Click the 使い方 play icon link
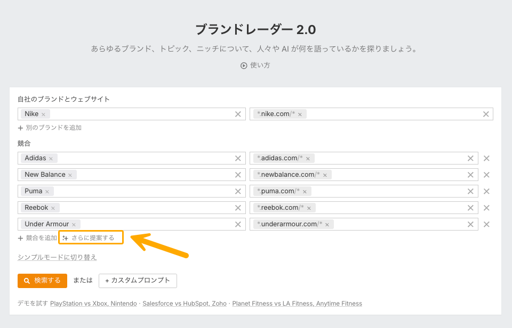The height and width of the screenshot is (328, 512). [x=255, y=65]
